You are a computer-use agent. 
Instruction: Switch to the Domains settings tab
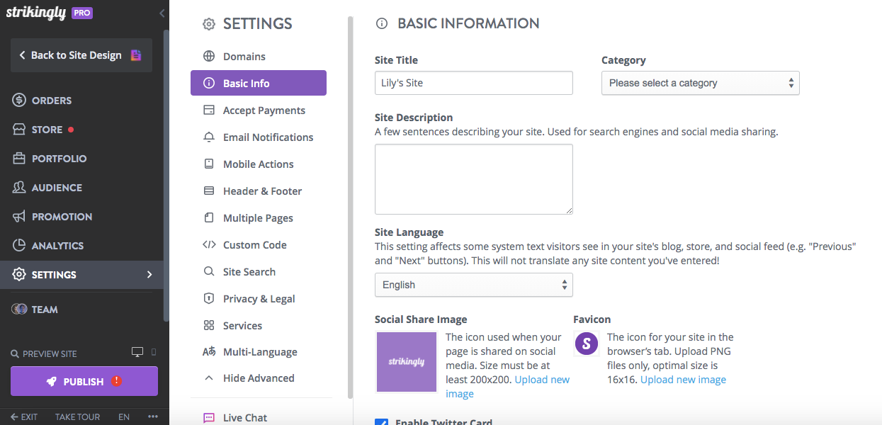pos(244,56)
